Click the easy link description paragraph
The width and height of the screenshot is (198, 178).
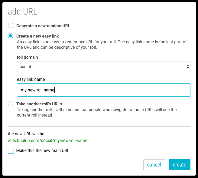[102, 44]
